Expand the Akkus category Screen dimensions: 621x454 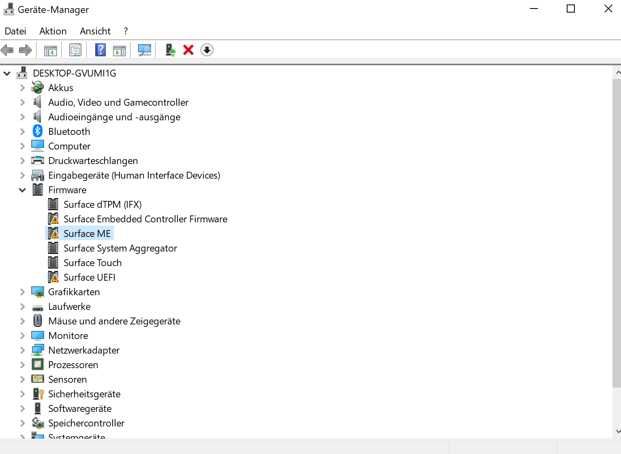[23, 87]
